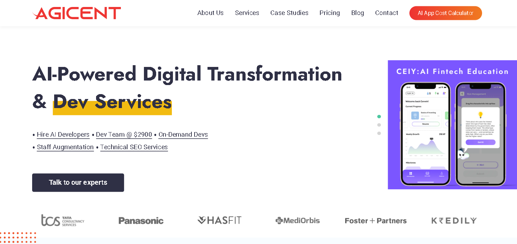Open the Blog page
The image size is (517, 244).
[x=357, y=13]
